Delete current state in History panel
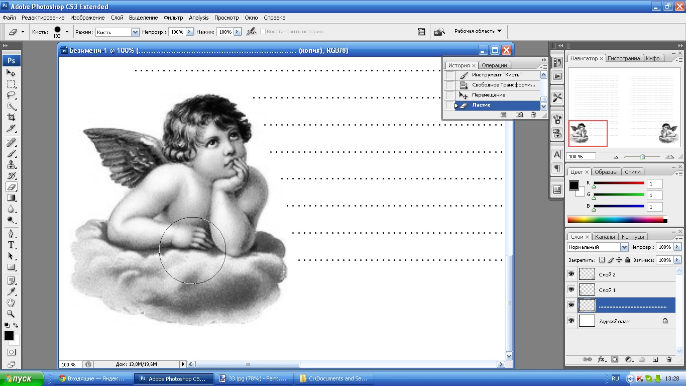The width and height of the screenshot is (686, 386). tap(533, 115)
